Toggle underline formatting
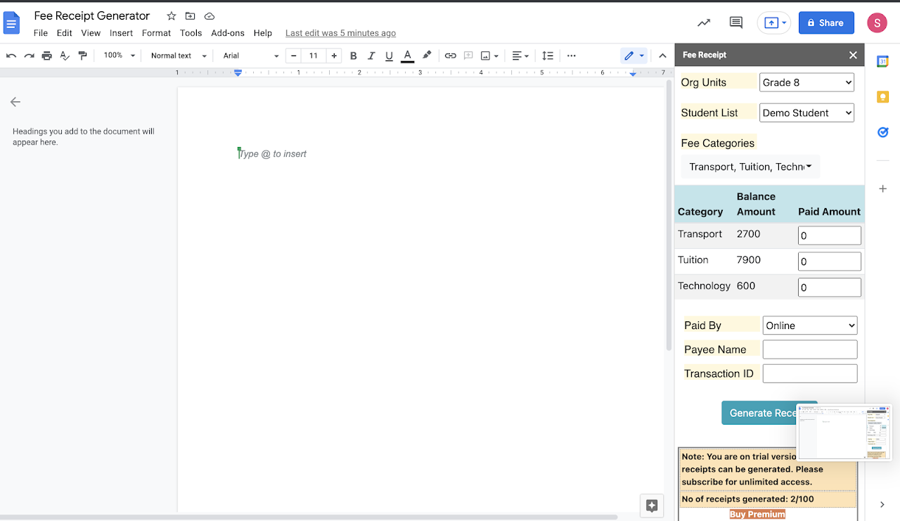Viewport: 900px width, 521px height. click(389, 56)
